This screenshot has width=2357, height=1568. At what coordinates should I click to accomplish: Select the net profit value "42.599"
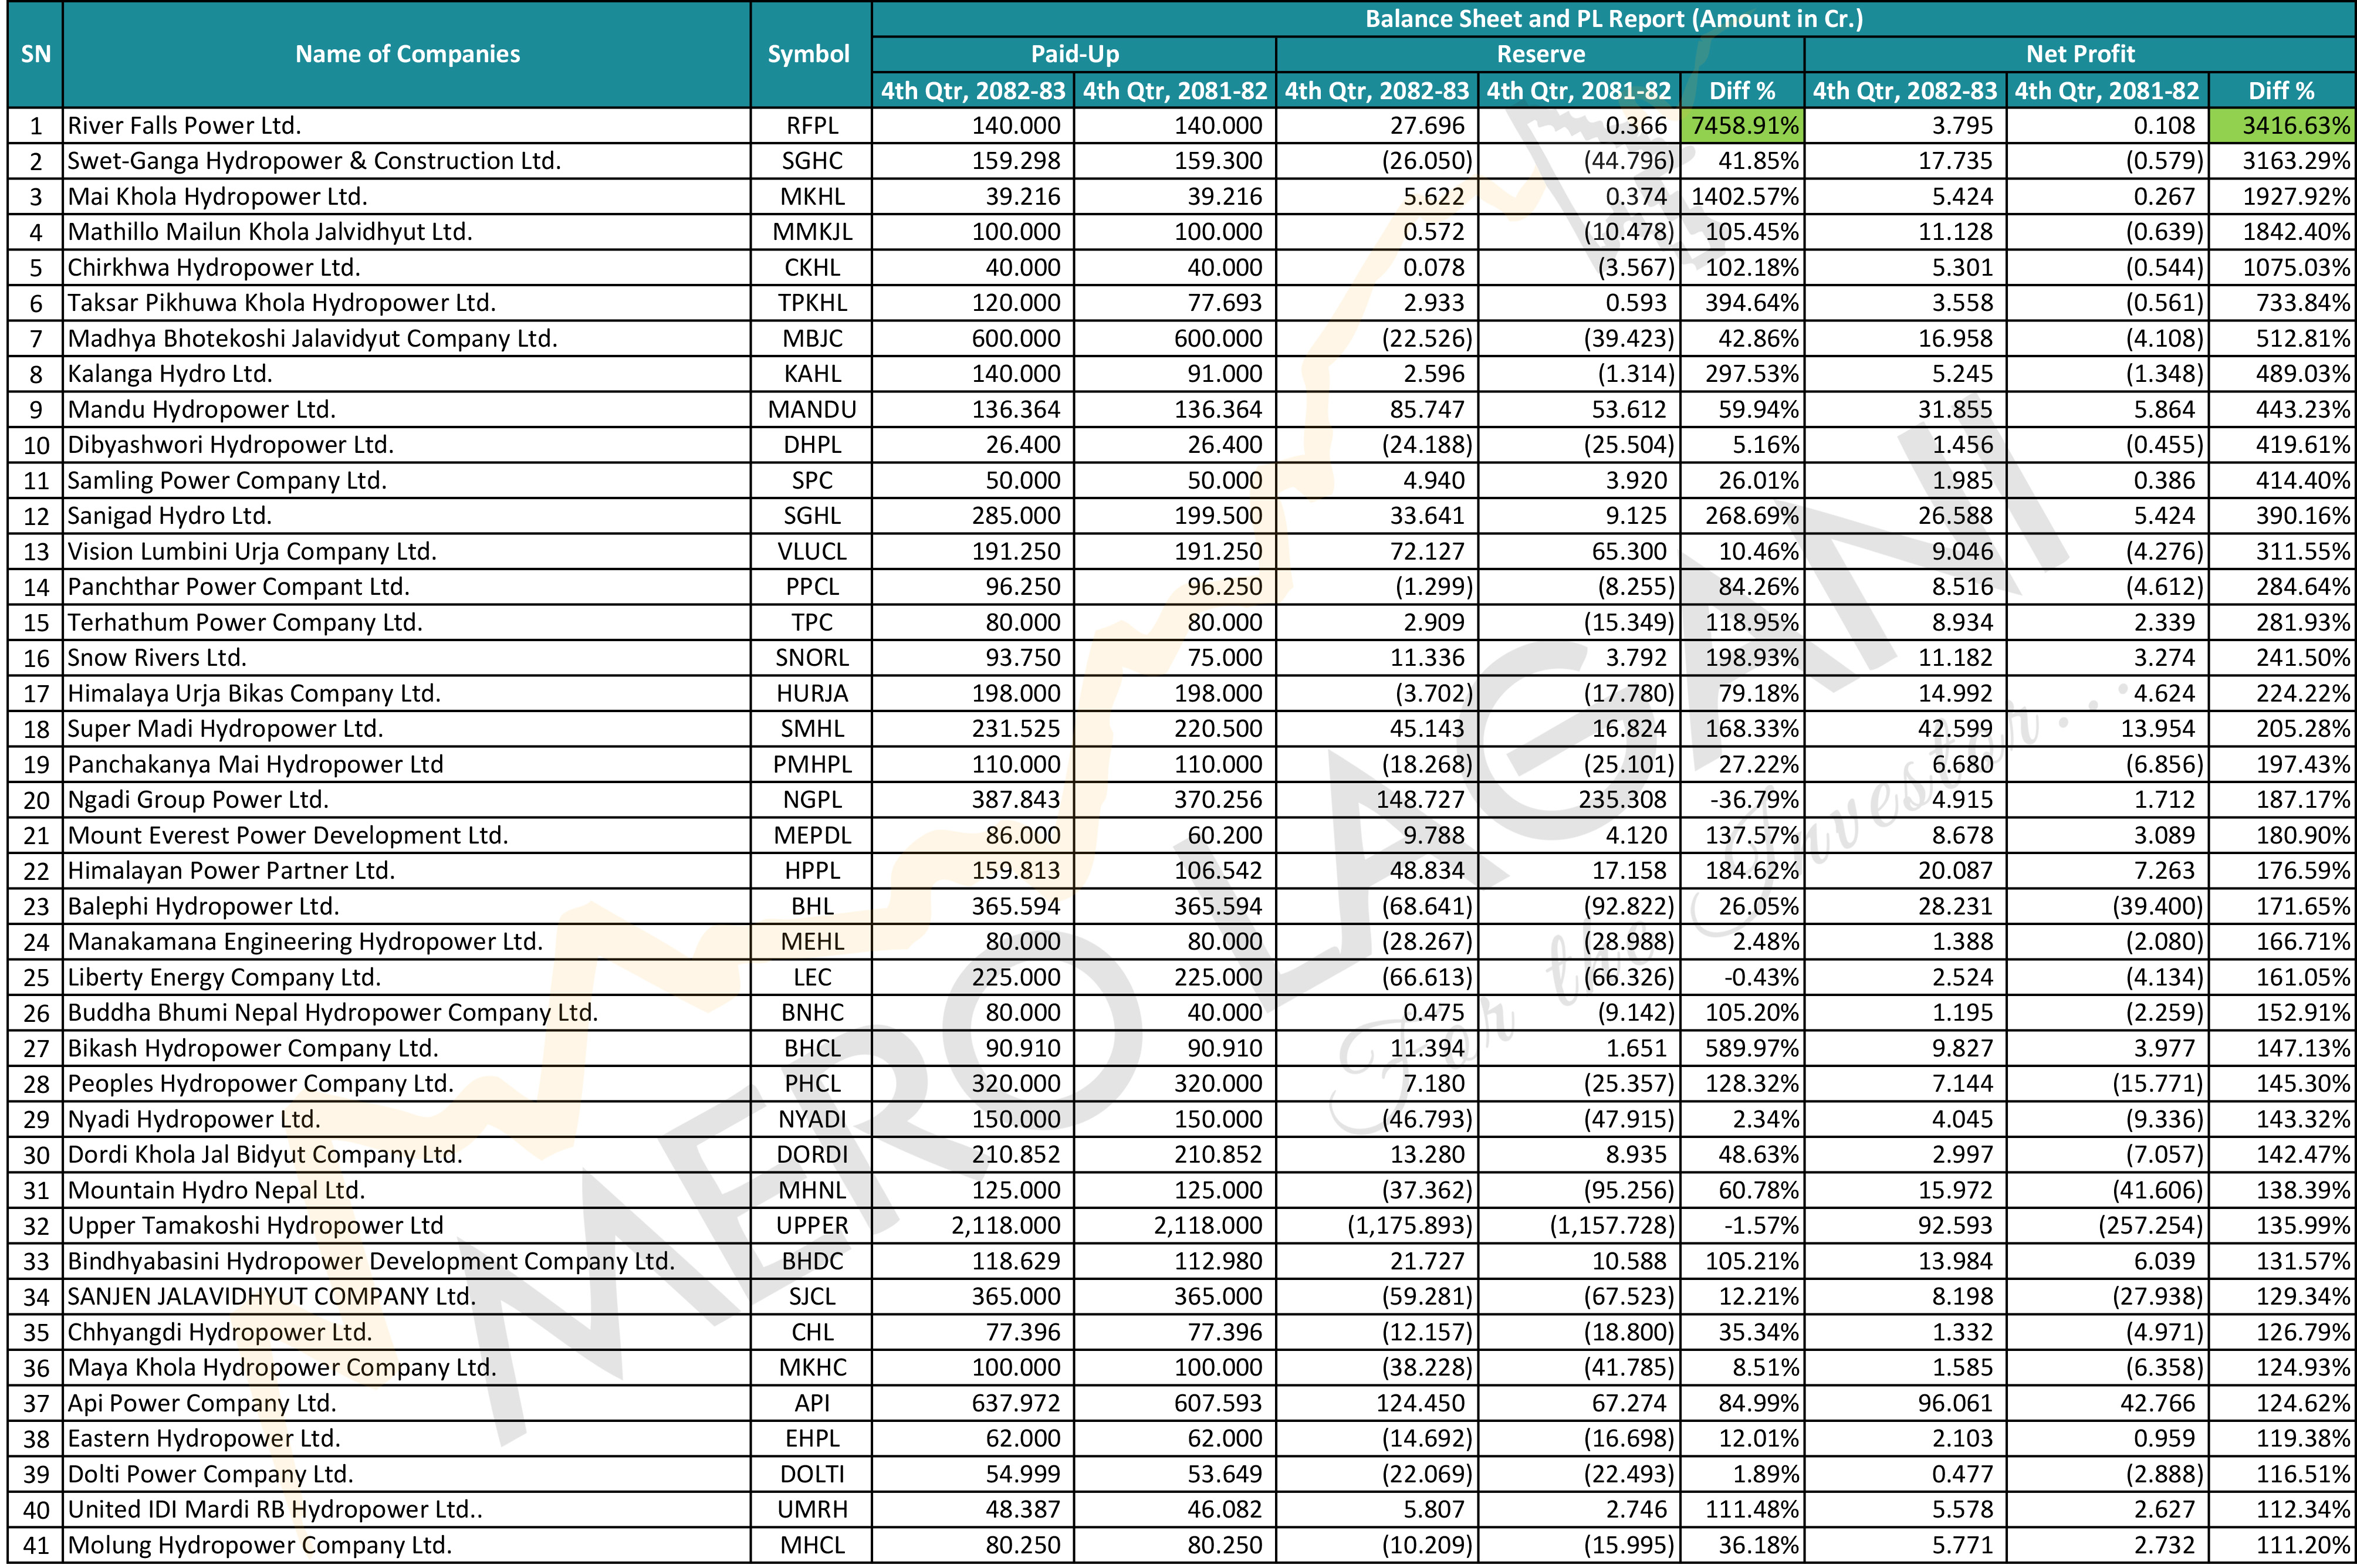click(x=1955, y=729)
